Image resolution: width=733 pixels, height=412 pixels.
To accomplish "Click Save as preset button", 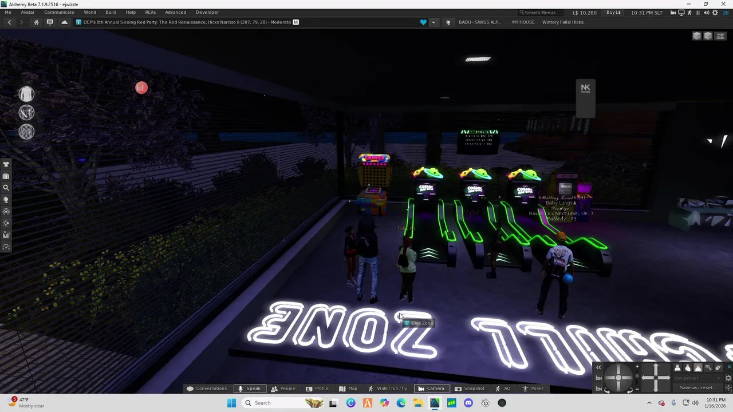I will coord(697,387).
